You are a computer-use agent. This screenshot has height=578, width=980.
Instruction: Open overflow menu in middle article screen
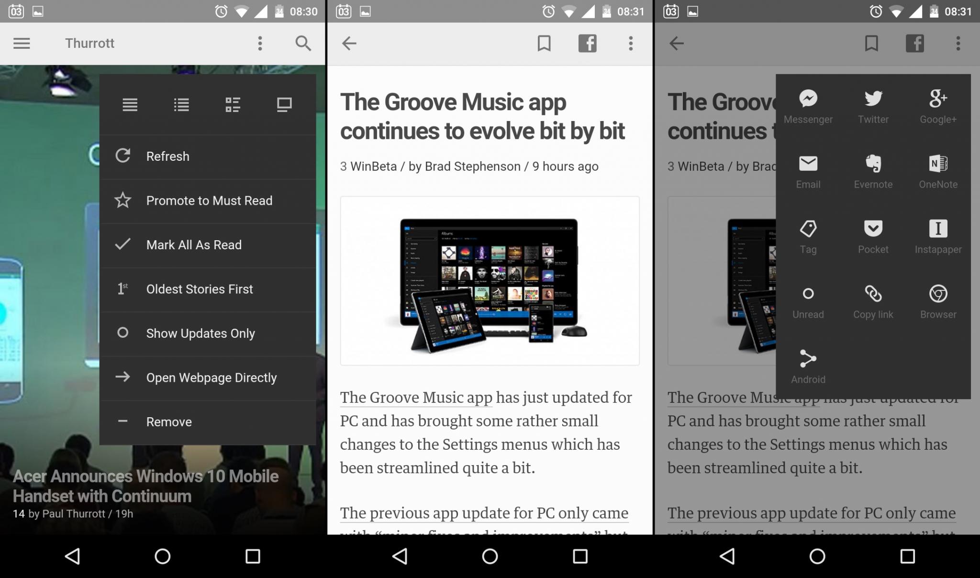(x=631, y=44)
